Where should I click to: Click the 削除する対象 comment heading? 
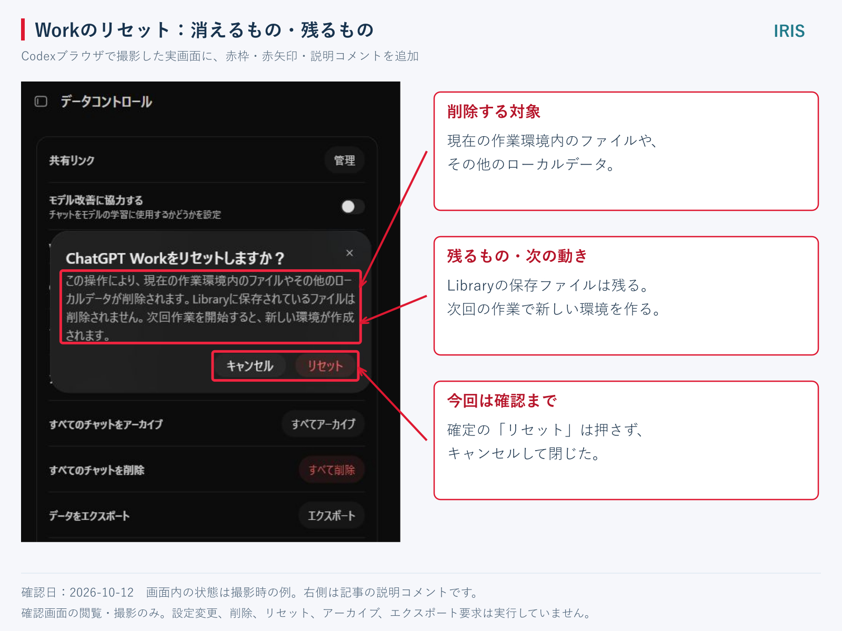[x=494, y=111]
